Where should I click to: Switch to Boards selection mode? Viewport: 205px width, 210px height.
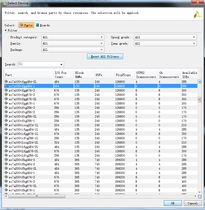coord(43,25)
